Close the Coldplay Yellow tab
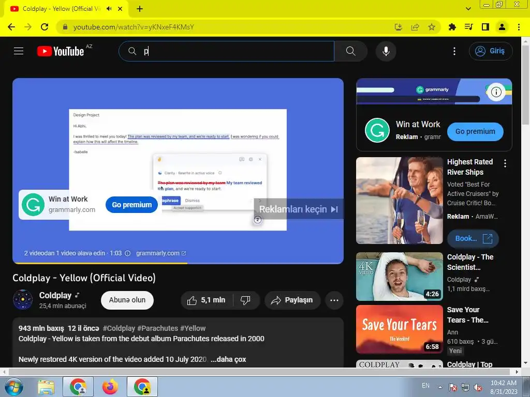This screenshot has width=530, height=397. click(x=120, y=9)
